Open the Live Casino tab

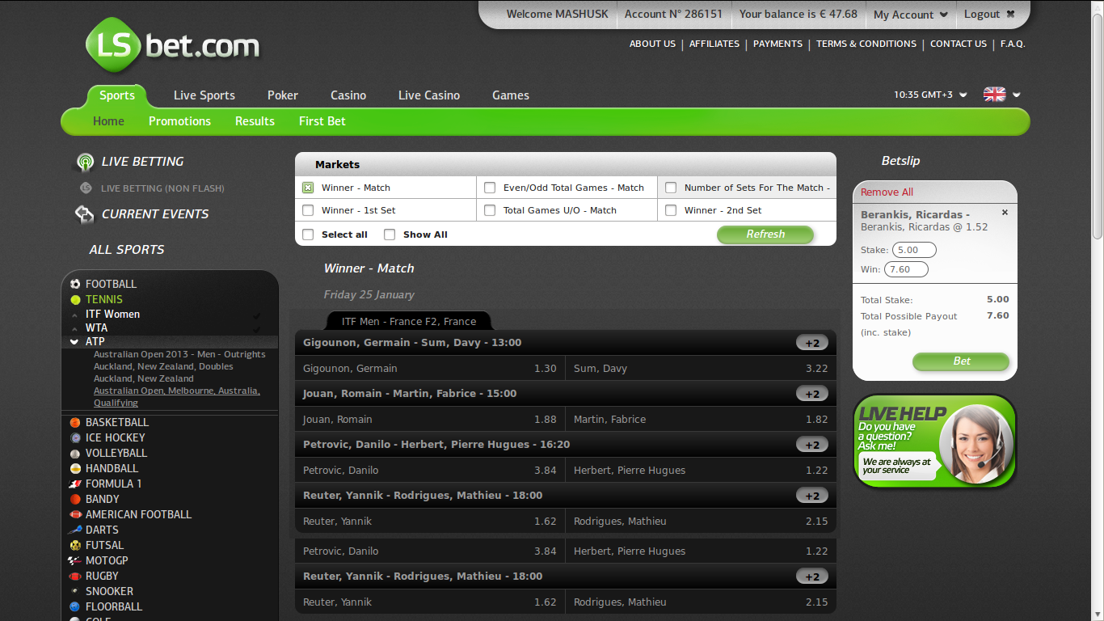point(429,95)
